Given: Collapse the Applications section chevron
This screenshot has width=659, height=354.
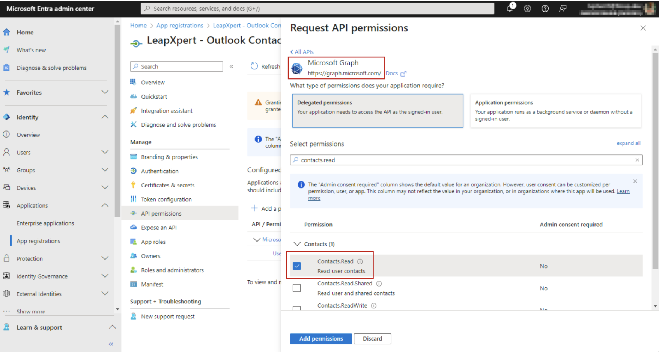Looking at the screenshot, I should coord(105,205).
